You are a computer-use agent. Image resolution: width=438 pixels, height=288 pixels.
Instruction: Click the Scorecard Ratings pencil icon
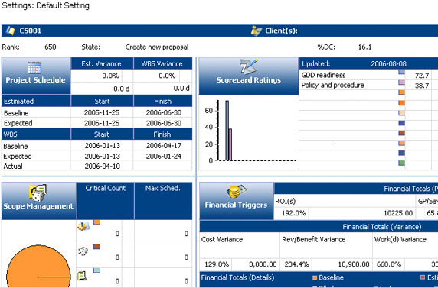(248, 66)
